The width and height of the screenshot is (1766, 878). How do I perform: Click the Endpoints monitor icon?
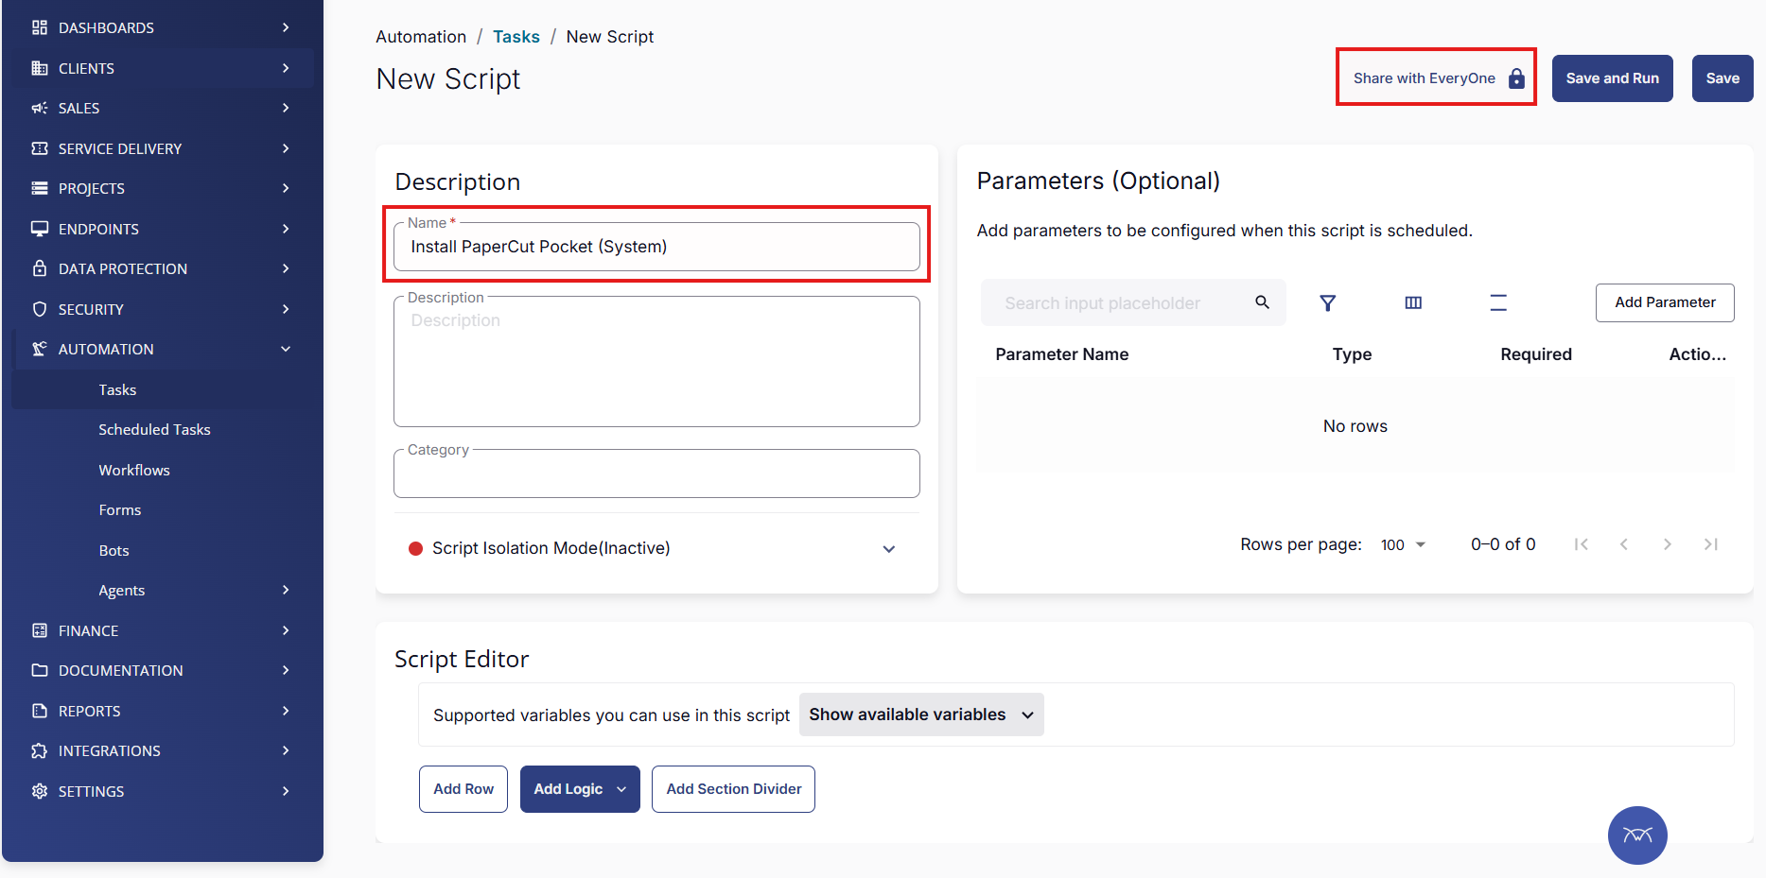(40, 229)
